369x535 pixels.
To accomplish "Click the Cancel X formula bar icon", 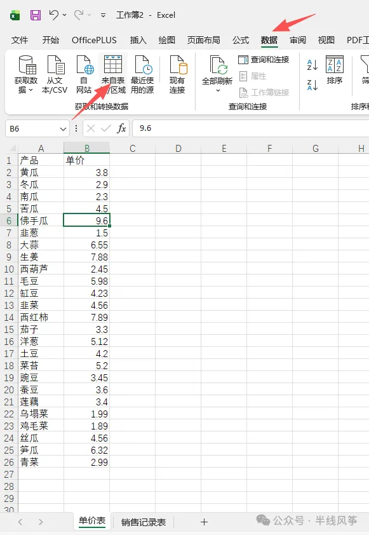I will tap(91, 128).
